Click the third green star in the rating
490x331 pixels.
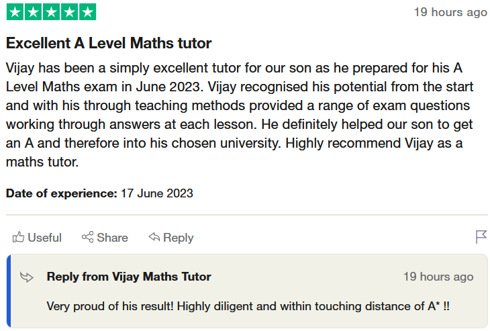coord(51,12)
